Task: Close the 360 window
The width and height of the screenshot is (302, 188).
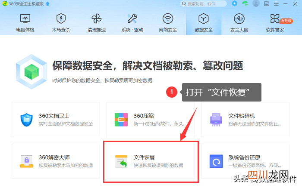Action: point(295,3)
